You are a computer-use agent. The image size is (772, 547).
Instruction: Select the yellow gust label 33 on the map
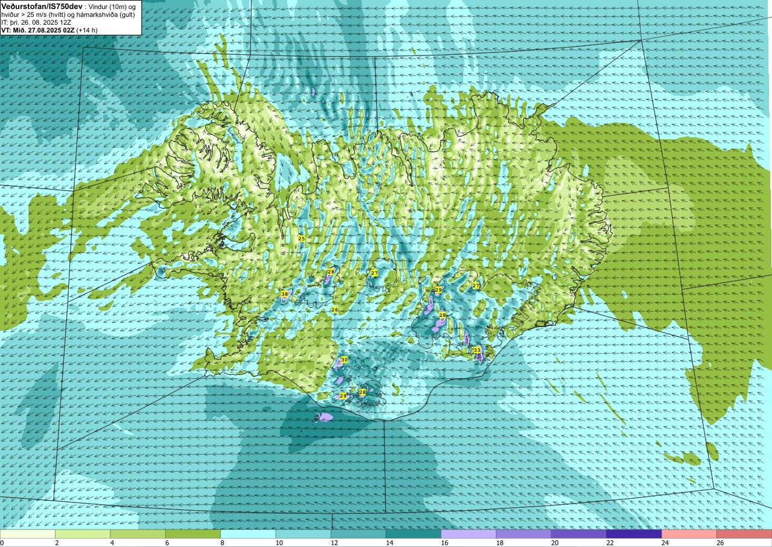coord(477,350)
